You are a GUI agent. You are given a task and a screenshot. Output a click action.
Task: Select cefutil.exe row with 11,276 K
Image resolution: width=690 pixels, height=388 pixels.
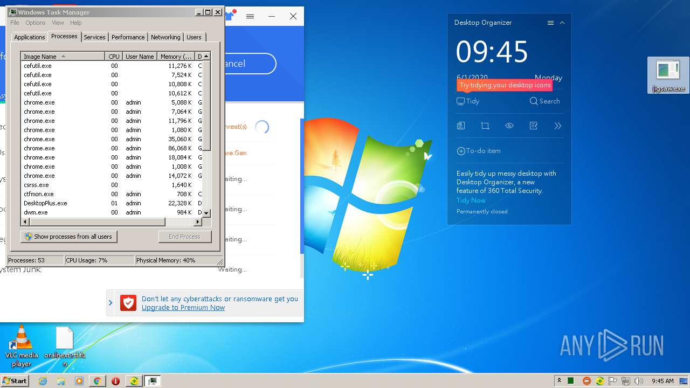(x=112, y=66)
